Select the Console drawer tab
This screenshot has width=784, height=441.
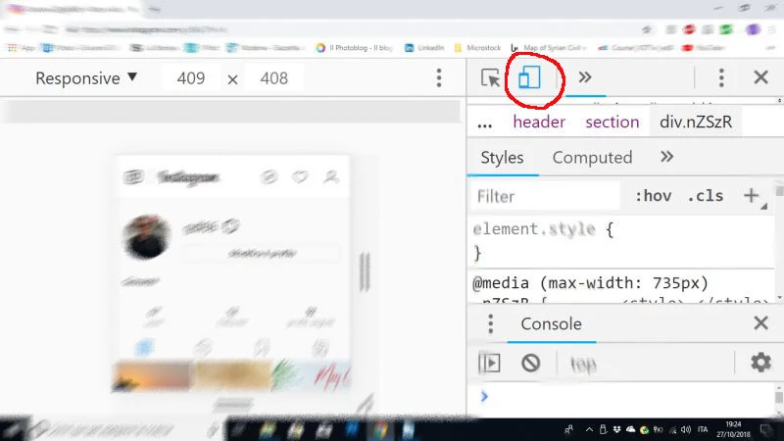(x=551, y=324)
